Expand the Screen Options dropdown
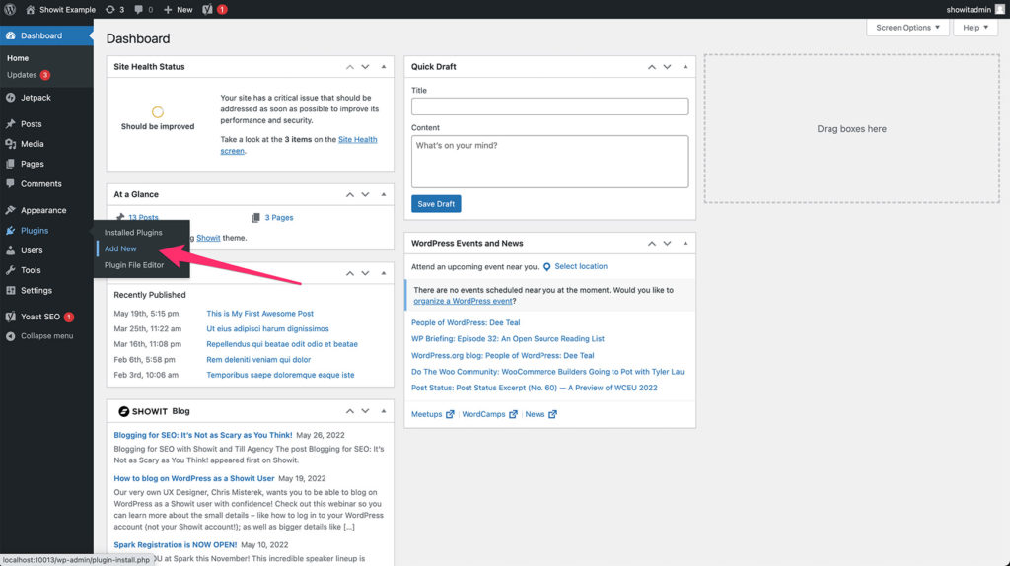Viewport: 1010px width, 566px height. point(908,28)
